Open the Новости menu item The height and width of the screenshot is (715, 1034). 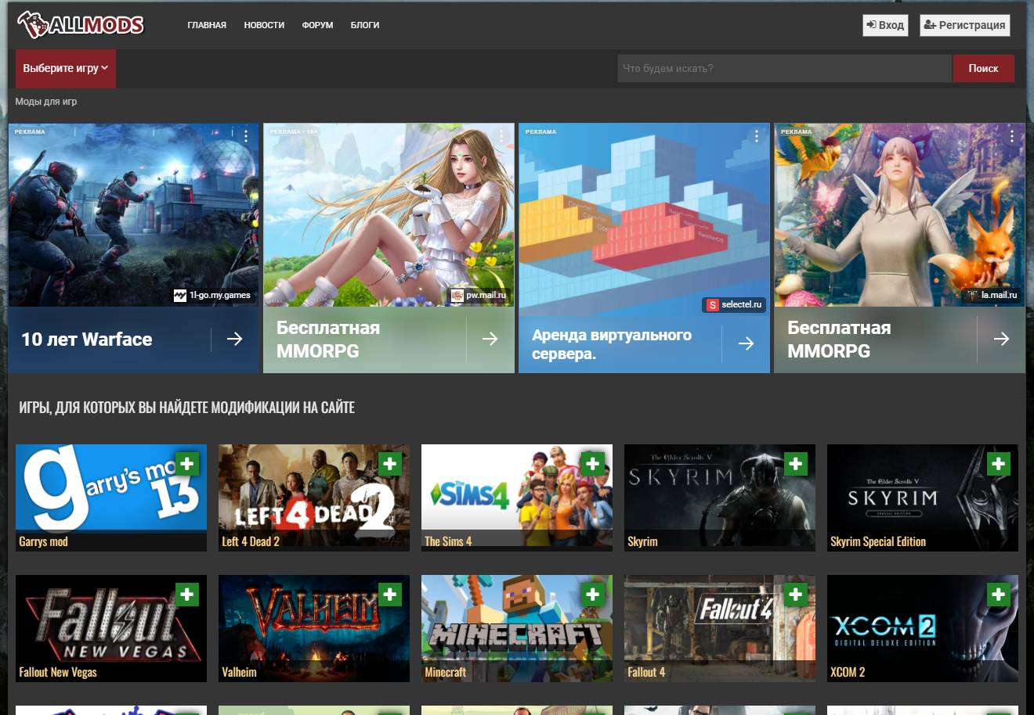pos(264,25)
